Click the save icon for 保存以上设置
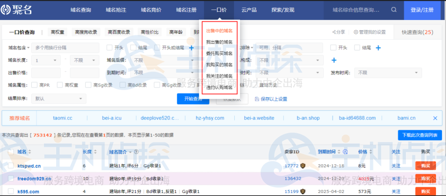 (257, 99)
